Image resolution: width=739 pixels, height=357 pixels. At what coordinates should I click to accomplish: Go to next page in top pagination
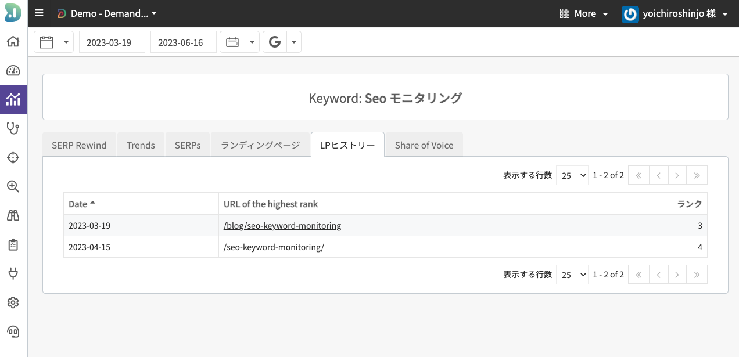point(677,175)
